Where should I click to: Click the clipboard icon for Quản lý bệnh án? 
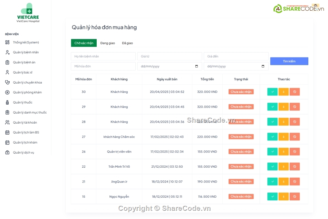(x=7, y=62)
